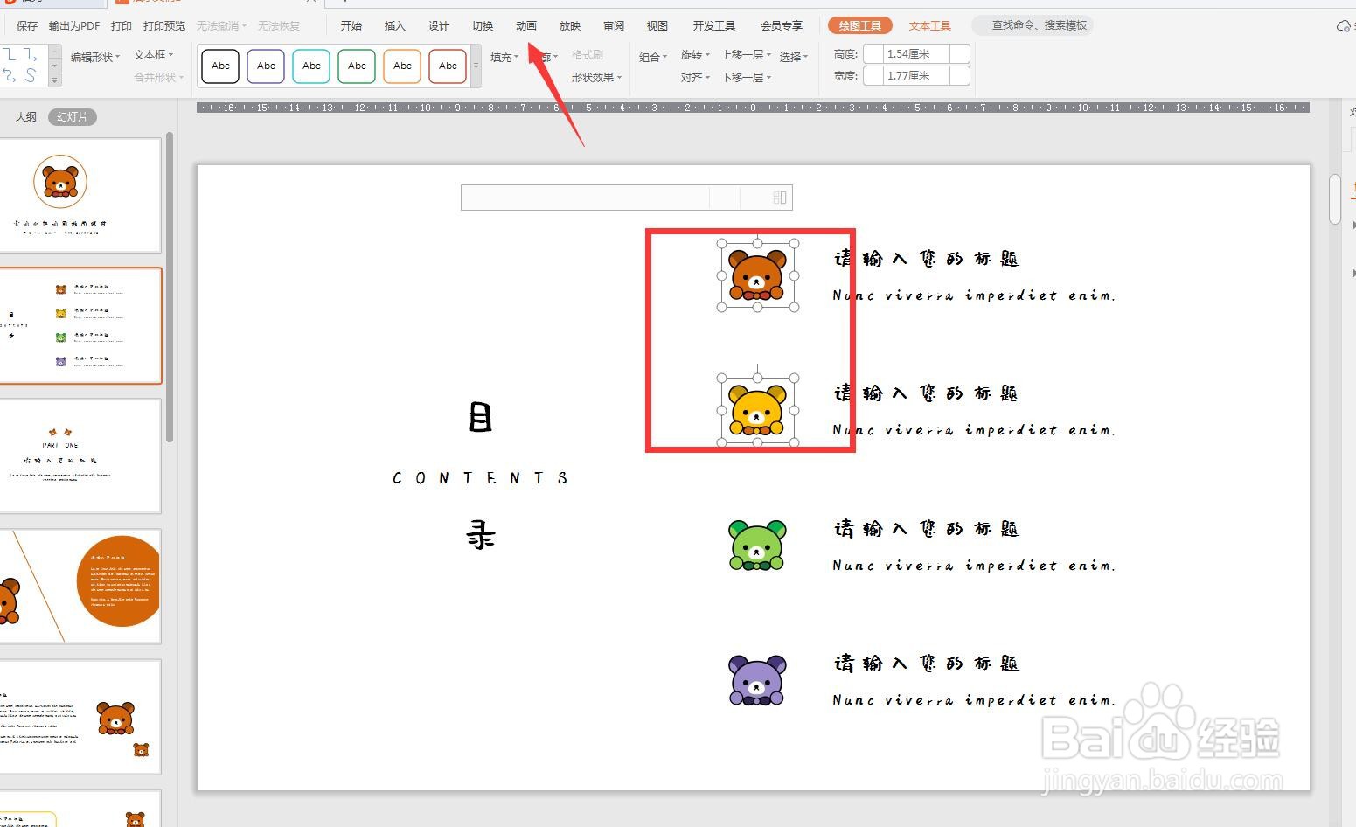Choose the teal outline Abc shape style
Image resolution: width=1356 pixels, height=827 pixels.
click(311, 66)
